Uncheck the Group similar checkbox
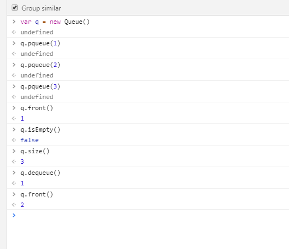This screenshot has width=289, height=249. pyautogui.click(x=14, y=8)
